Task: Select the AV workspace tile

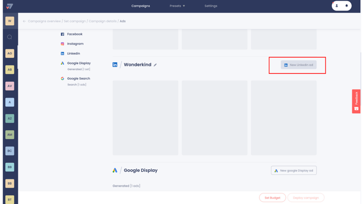Action: 10,86
